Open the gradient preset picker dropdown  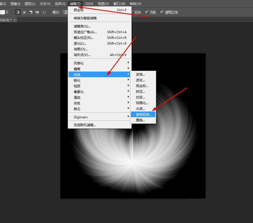(7, 12)
